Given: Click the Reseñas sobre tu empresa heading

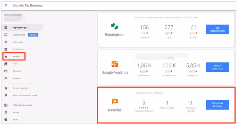Looking at the screenshot, I should click(149, 93).
